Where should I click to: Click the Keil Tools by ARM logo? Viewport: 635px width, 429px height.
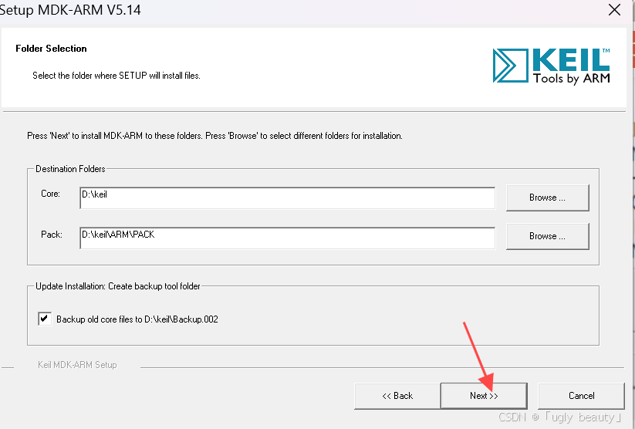coord(551,66)
